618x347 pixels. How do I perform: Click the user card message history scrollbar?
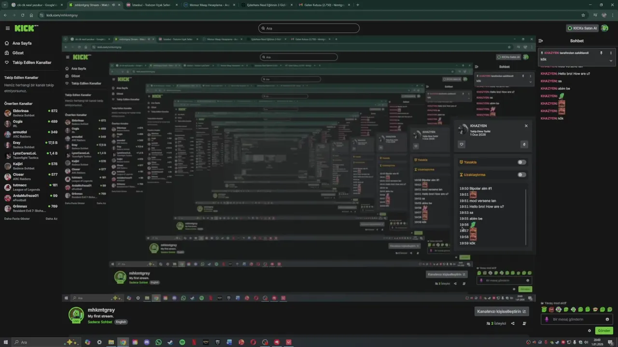pyautogui.click(x=526, y=217)
